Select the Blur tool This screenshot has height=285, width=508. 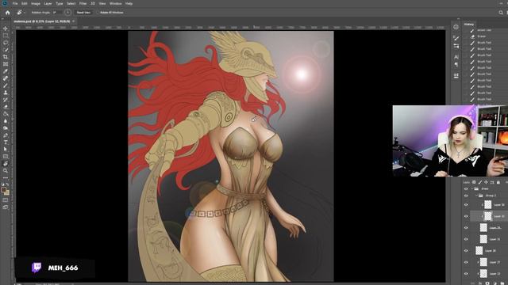click(6, 121)
